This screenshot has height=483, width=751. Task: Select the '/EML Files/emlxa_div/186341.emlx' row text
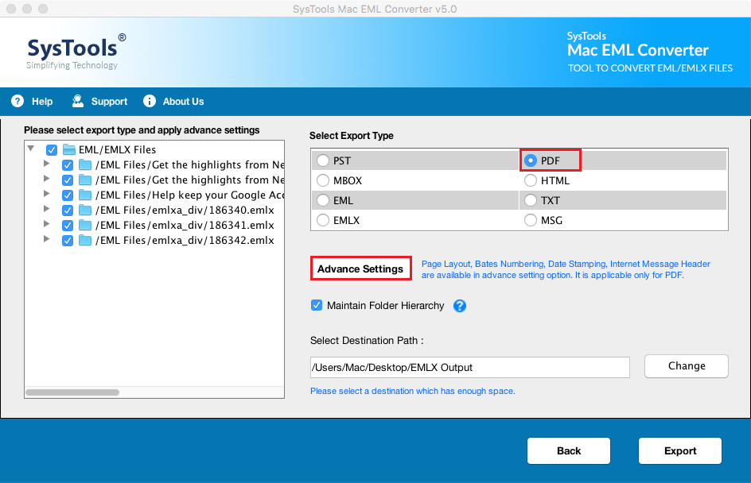tap(185, 226)
